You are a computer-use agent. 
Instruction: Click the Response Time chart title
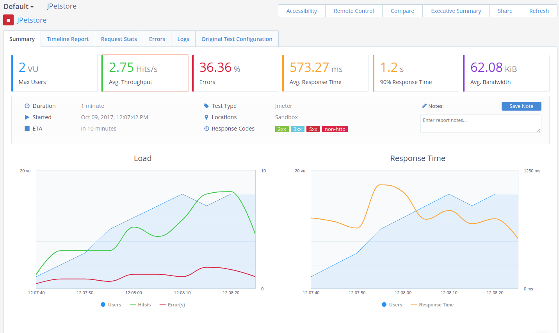418,158
